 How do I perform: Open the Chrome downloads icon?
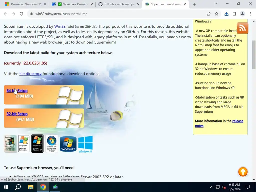(226, 14)
